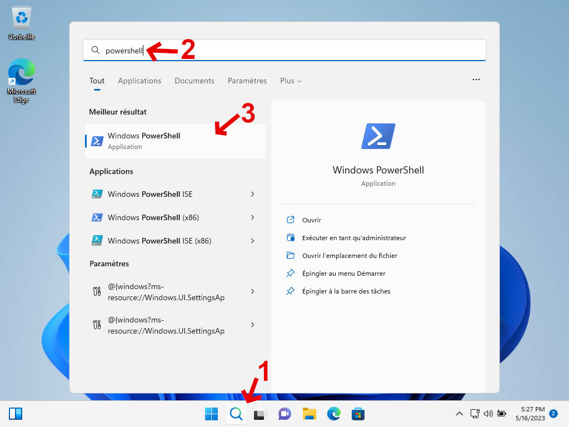Open File Explorer from the taskbar
Screen dimensions: 569x427
(309, 414)
